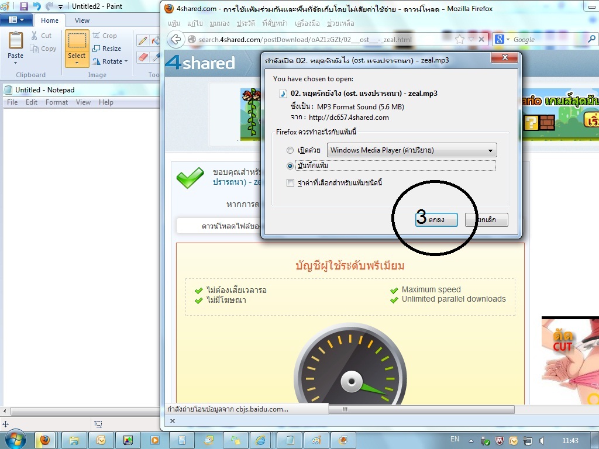Screen dimensions: 599x449
Task: Select the เปิดด้วย radio button
Action: click(x=290, y=150)
